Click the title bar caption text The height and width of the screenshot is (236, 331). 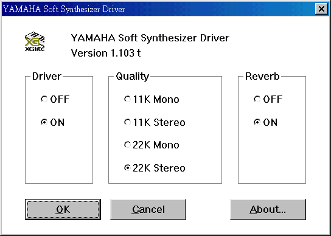tap(64, 9)
